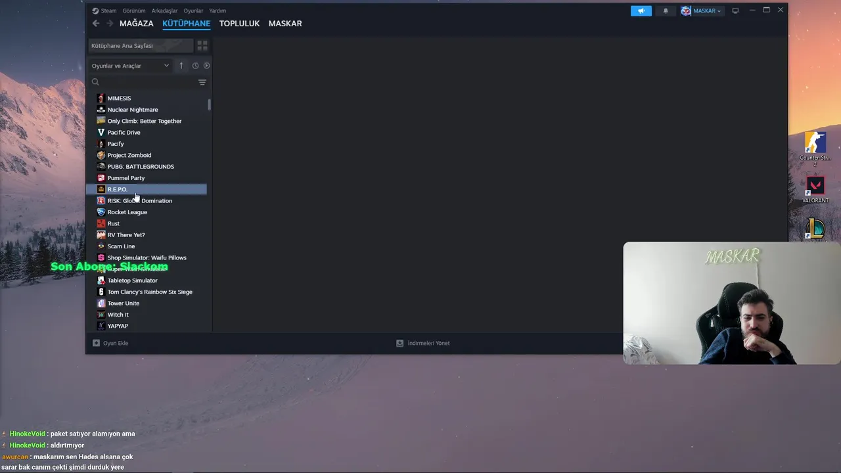
Task: Open the Oyunlar menu
Action: pos(193,11)
